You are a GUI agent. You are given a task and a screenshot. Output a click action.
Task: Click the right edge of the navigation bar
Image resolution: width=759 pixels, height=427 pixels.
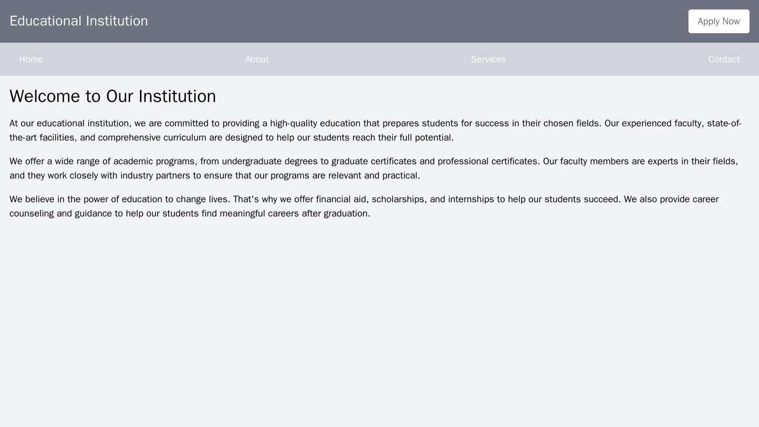click(x=751, y=59)
